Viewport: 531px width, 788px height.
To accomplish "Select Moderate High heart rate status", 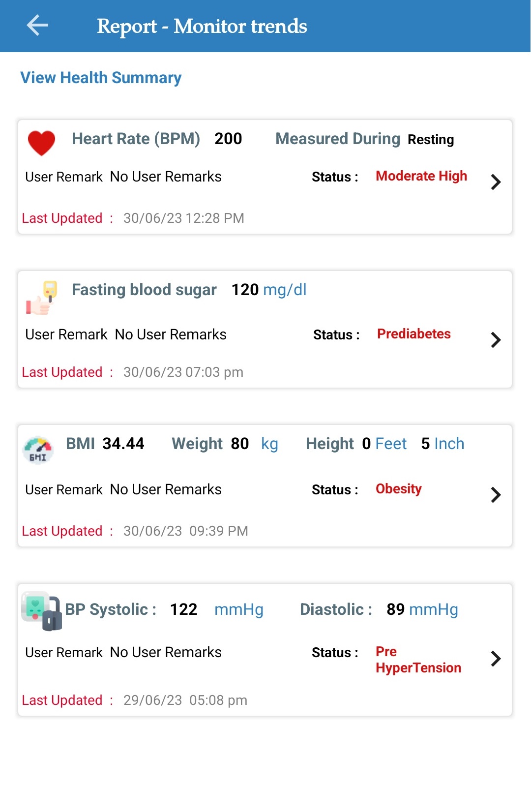I will 421,176.
